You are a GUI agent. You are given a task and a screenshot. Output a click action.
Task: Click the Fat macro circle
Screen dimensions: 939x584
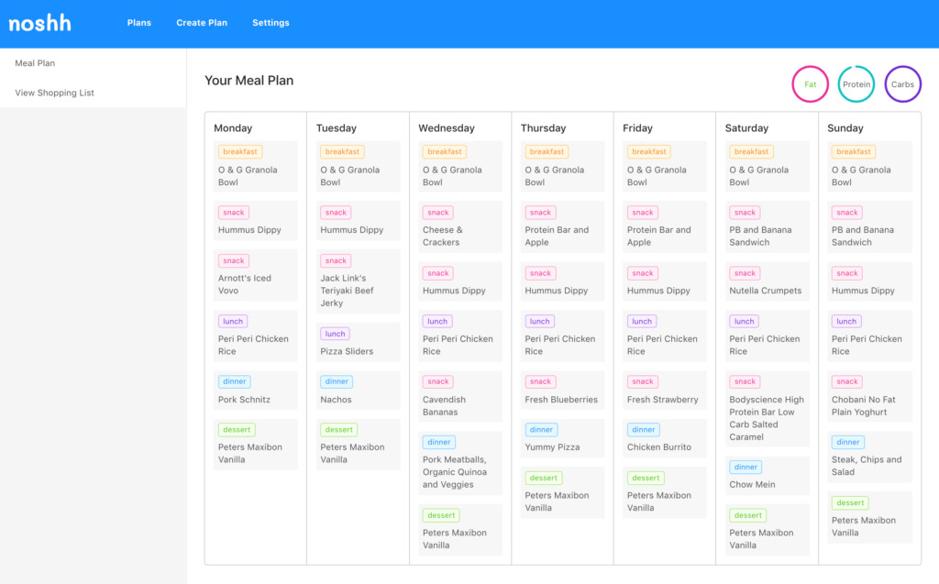point(810,83)
